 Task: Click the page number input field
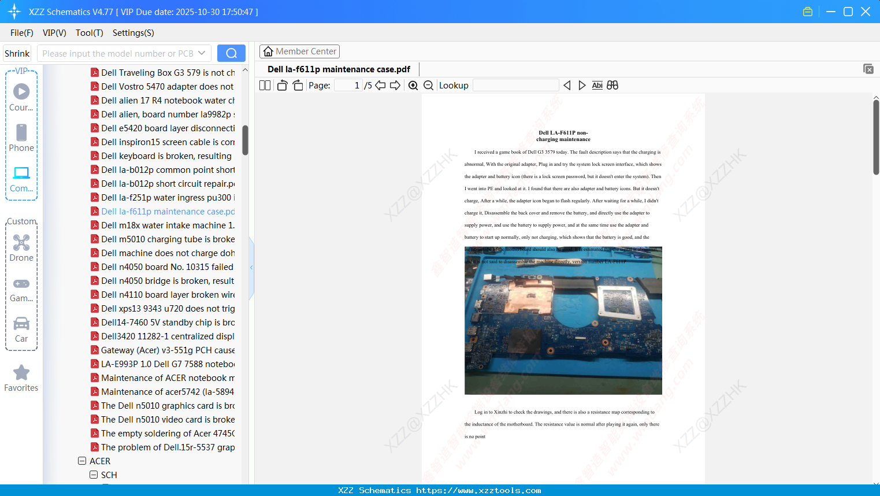pyautogui.click(x=348, y=85)
